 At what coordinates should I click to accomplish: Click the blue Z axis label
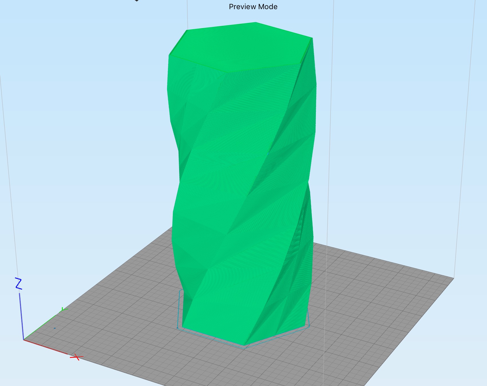coord(19,284)
